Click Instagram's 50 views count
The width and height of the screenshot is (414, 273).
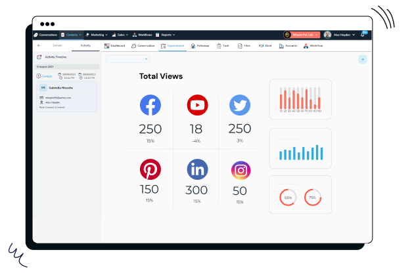click(240, 191)
